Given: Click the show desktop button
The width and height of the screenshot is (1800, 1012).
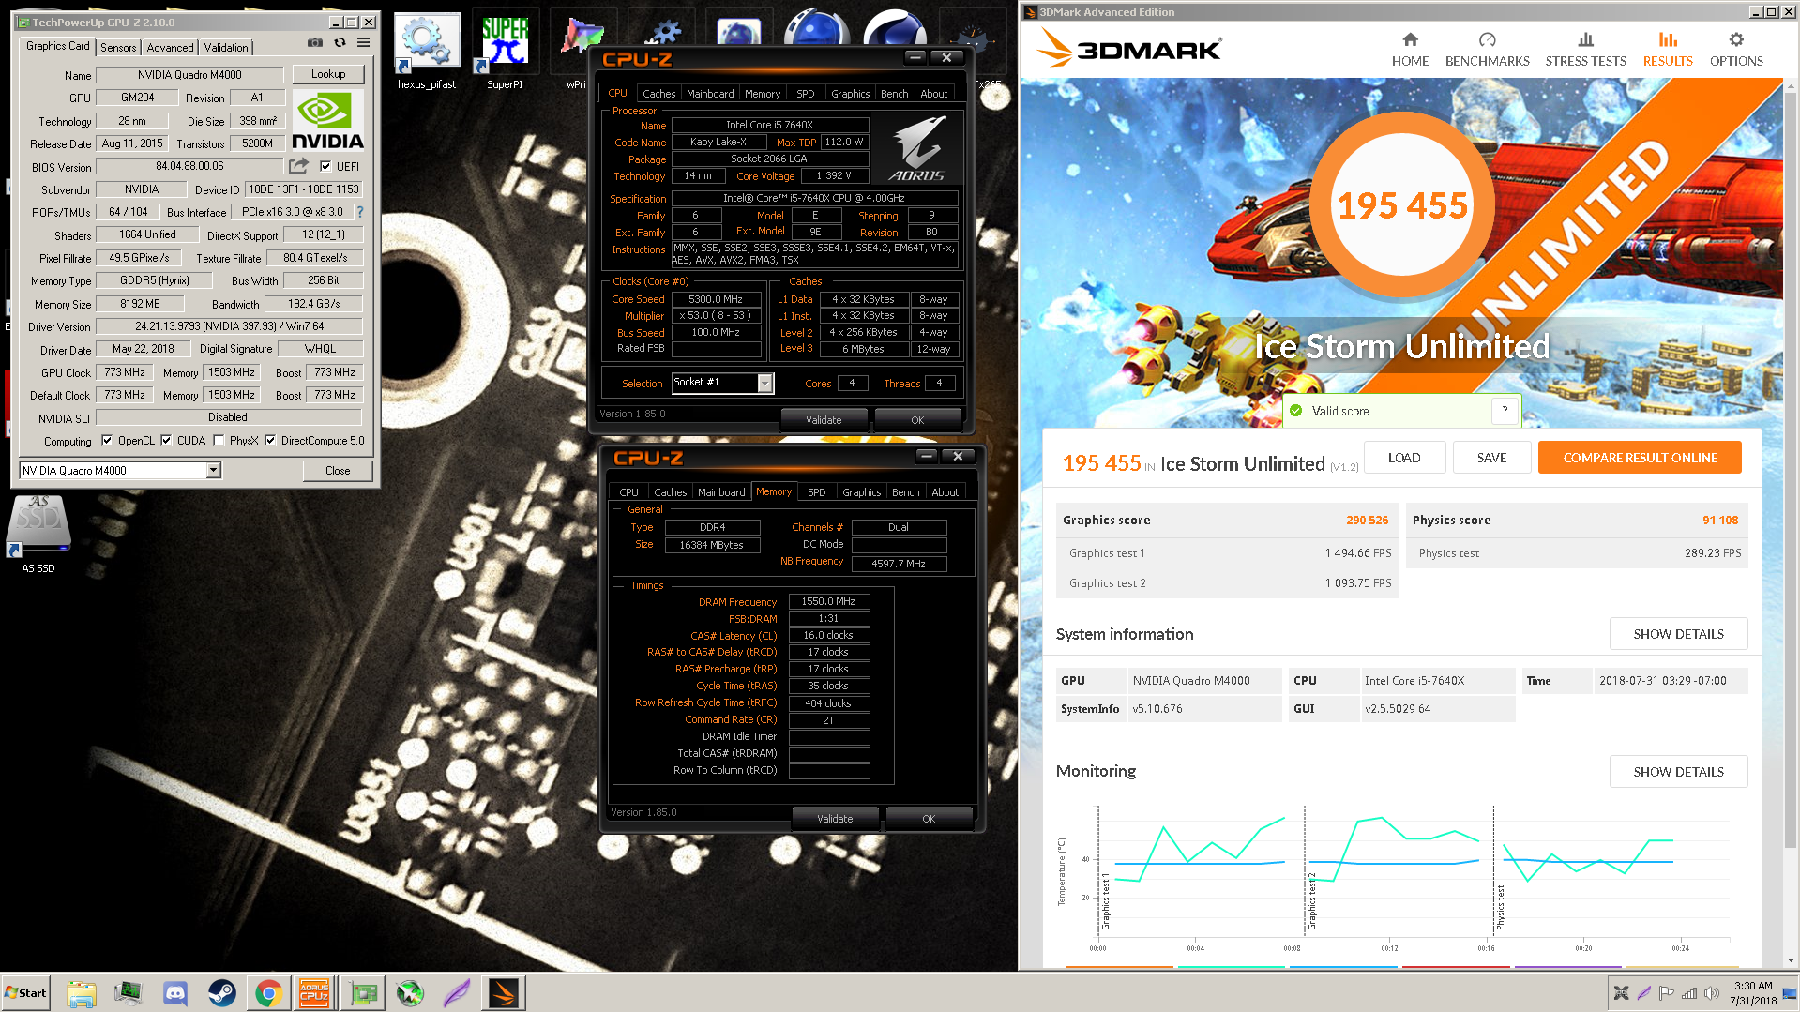Looking at the screenshot, I should click(x=1792, y=993).
